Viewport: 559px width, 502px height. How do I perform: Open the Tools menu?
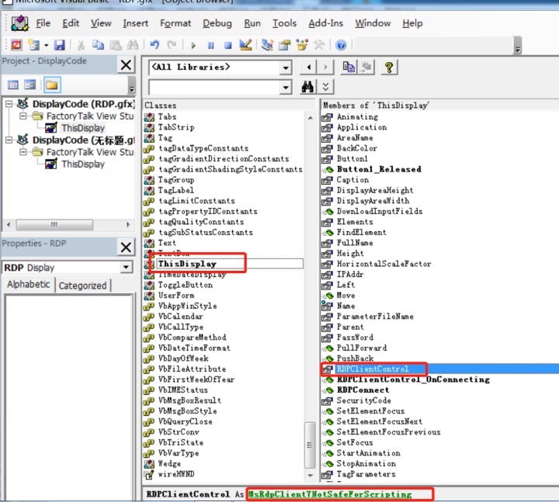[284, 23]
